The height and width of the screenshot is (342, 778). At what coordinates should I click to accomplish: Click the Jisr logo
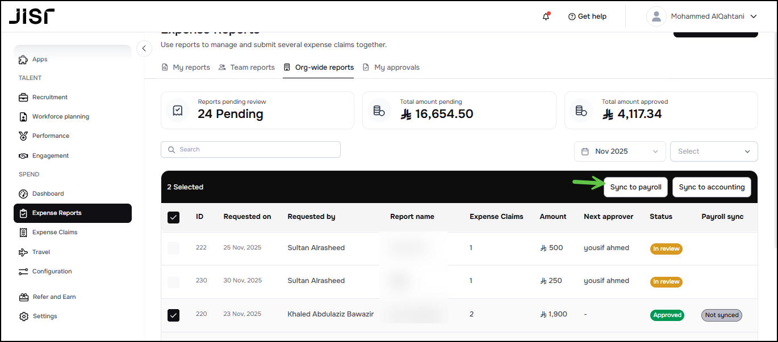point(32,16)
